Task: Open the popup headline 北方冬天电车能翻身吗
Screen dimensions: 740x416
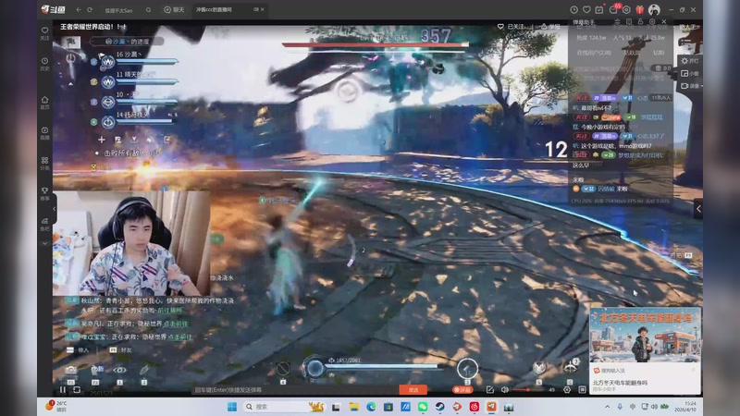Action: (620, 383)
